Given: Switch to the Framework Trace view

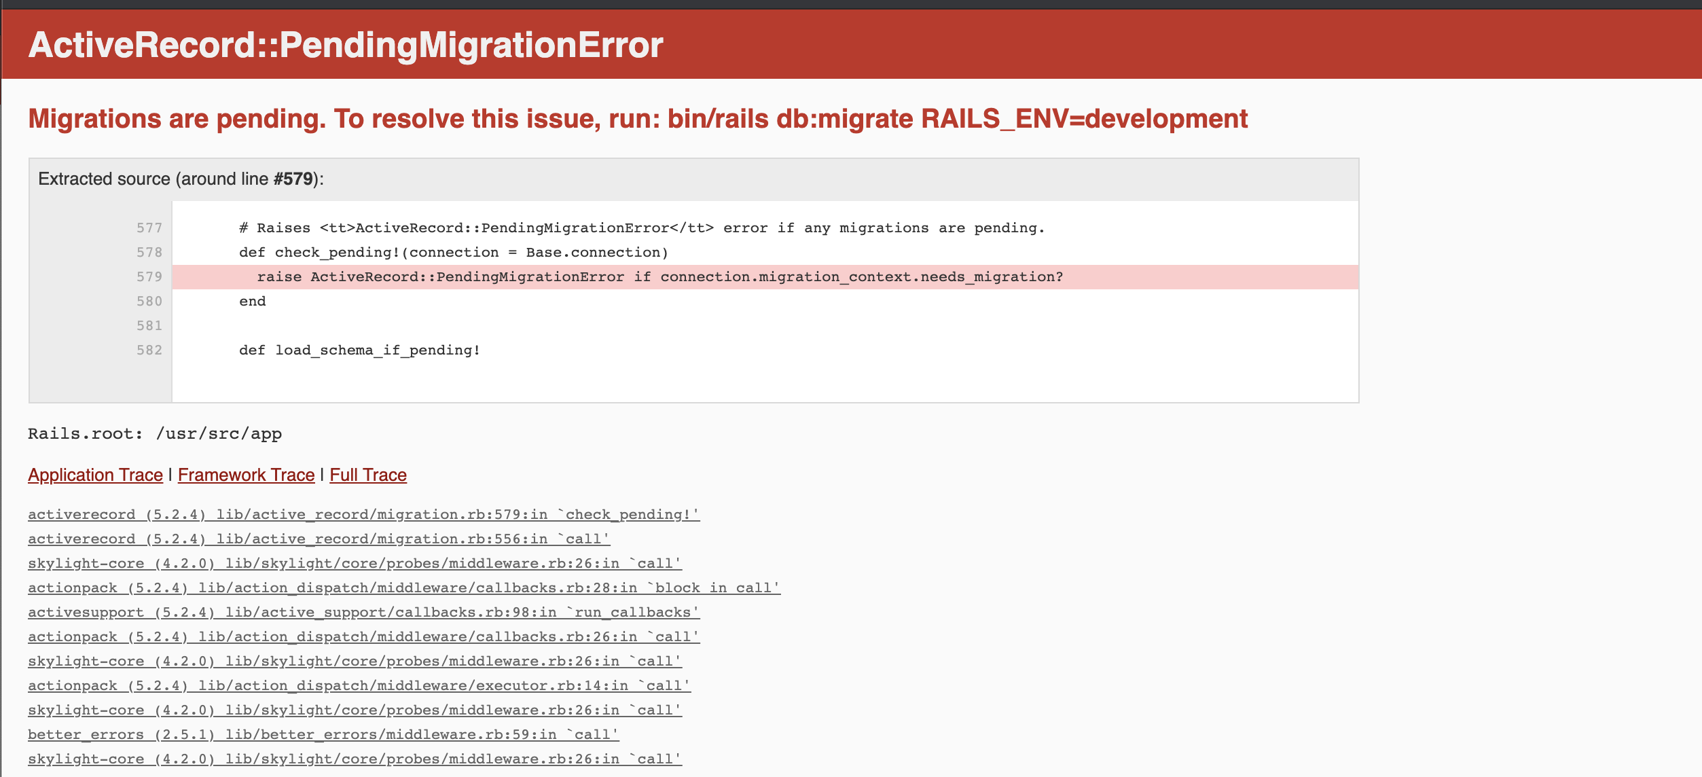Looking at the screenshot, I should [x=246, y=475].
